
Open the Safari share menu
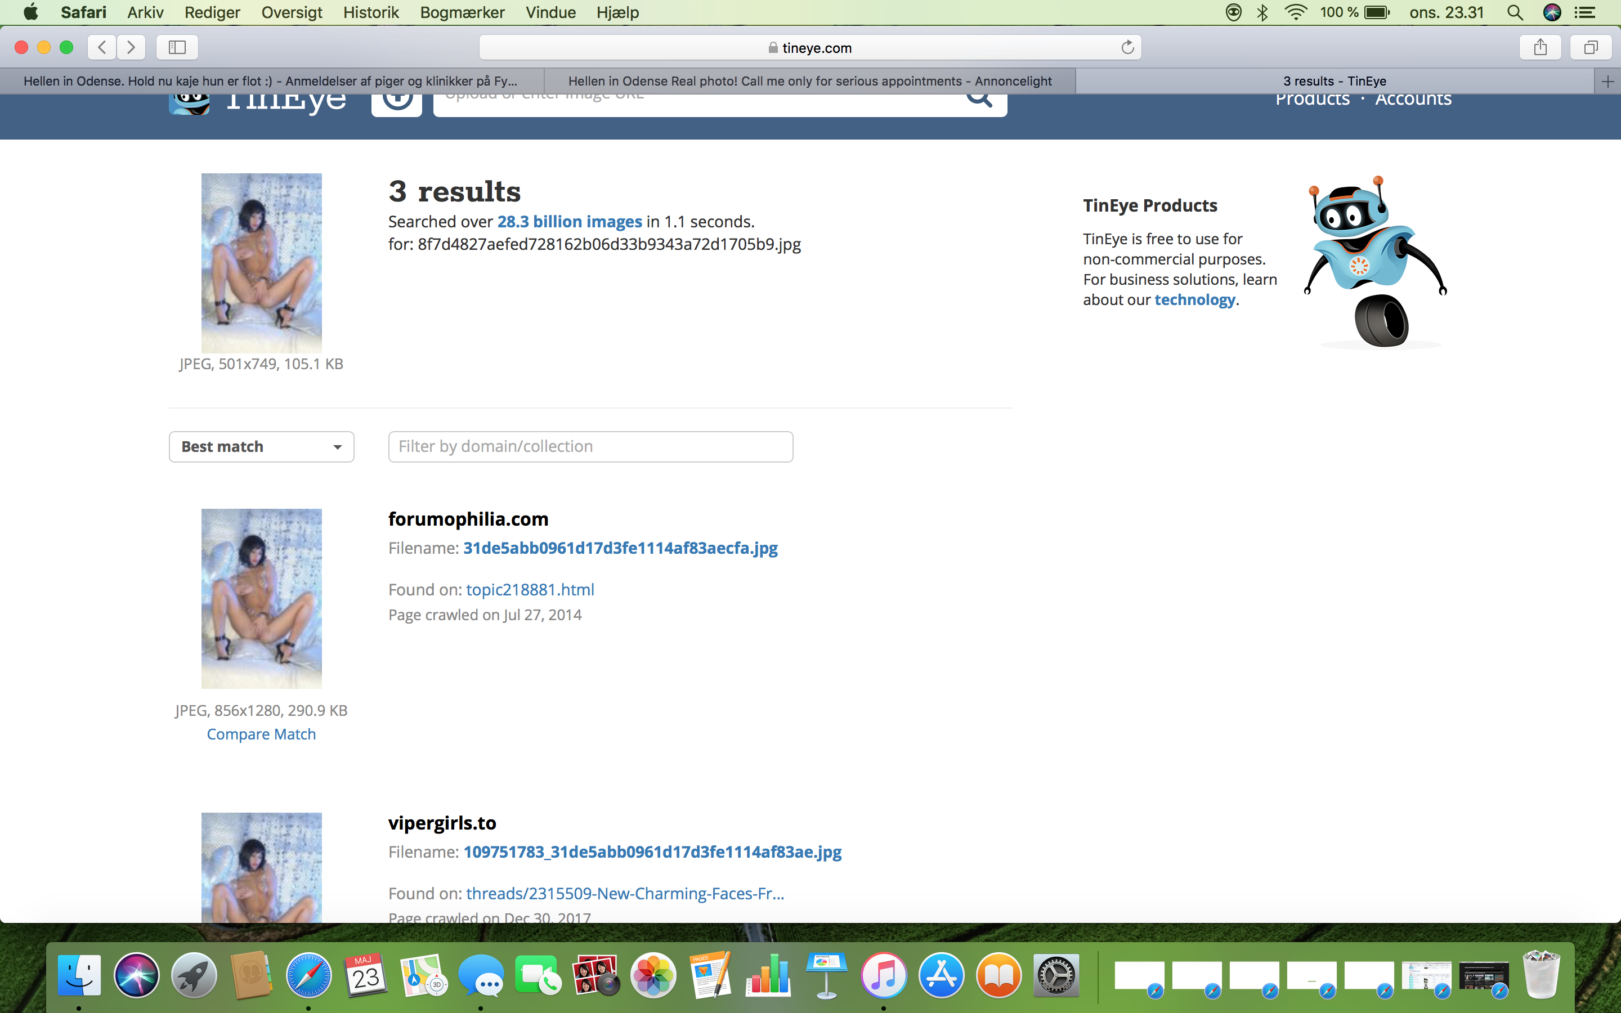1540,47
